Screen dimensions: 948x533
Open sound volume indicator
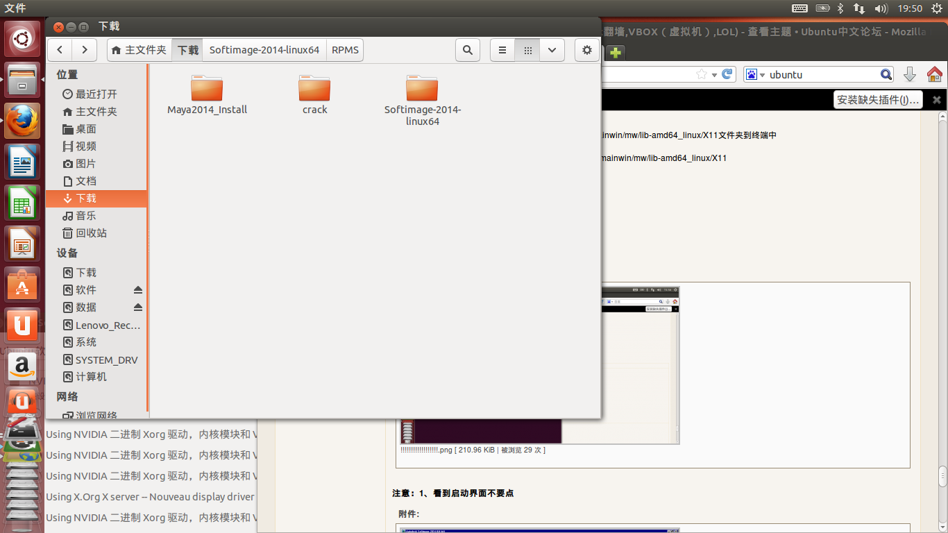point(881,8)
